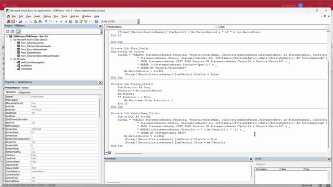Image resolution: width=333 pixels, height=187 pixels.
Task: Click the Project Explorer toolbar icon
Action: point(76,21)
